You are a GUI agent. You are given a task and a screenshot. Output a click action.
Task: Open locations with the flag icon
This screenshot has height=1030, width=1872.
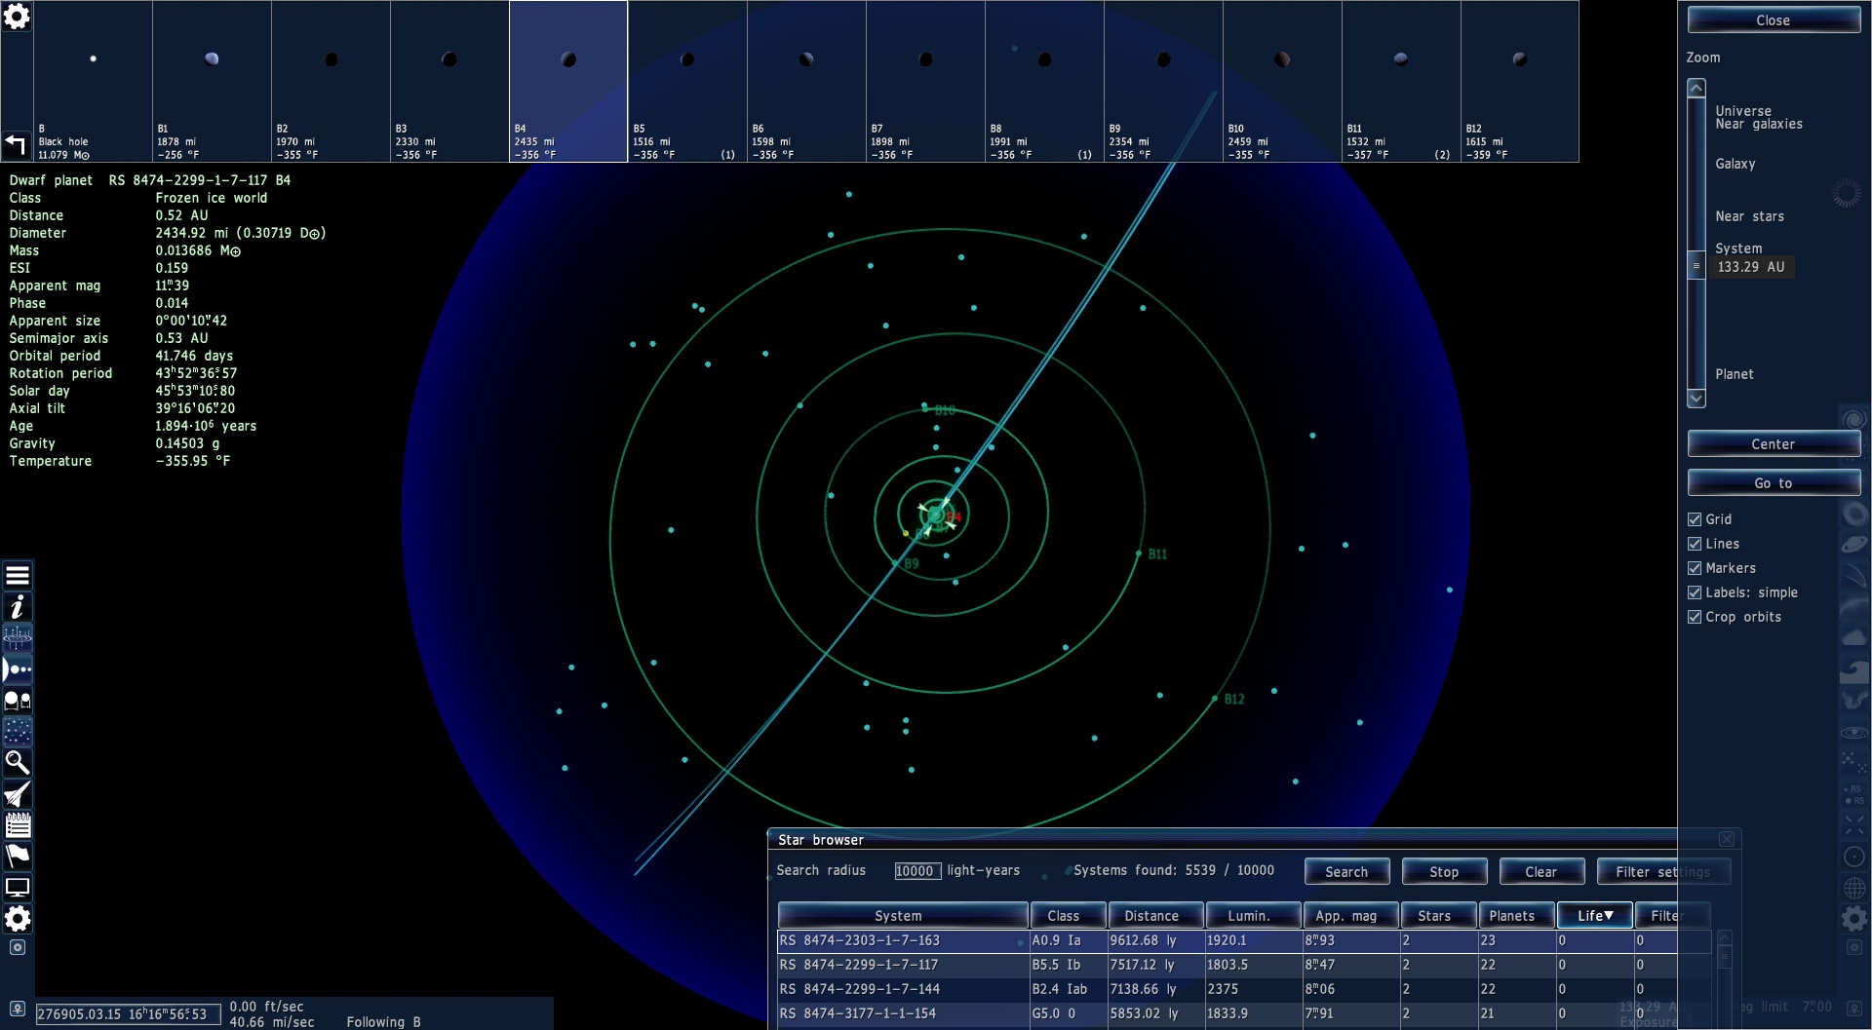point(18,857)
